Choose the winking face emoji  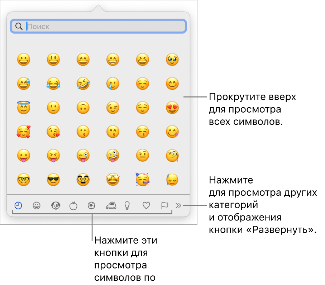(113, 108)
